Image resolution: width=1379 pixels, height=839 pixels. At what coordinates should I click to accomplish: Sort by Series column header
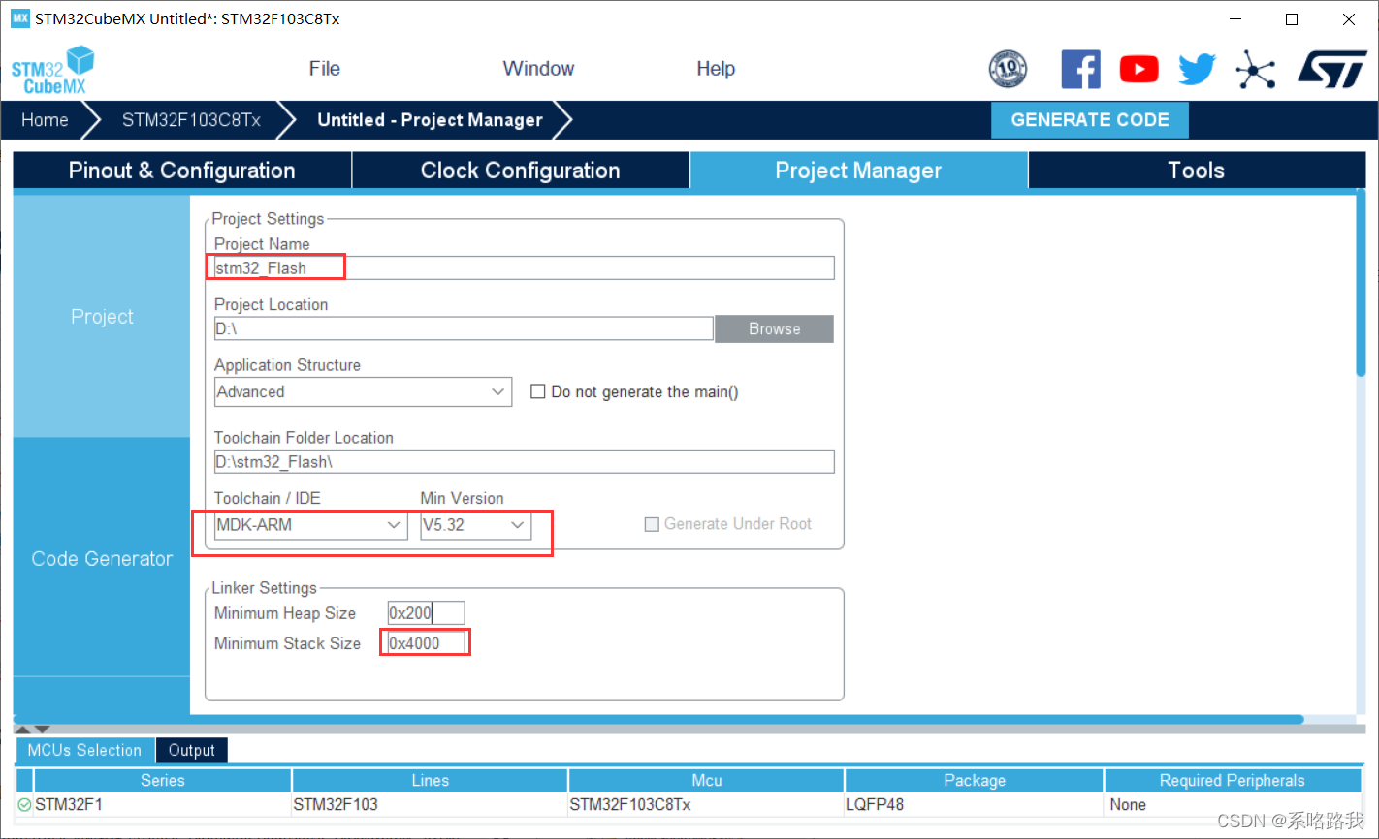[x=162, y=780]
